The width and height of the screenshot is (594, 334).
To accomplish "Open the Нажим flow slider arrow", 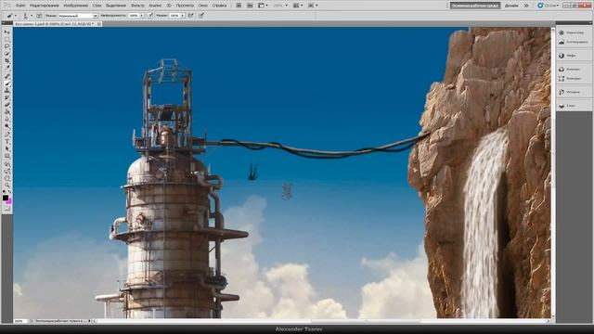I will 183,16.
